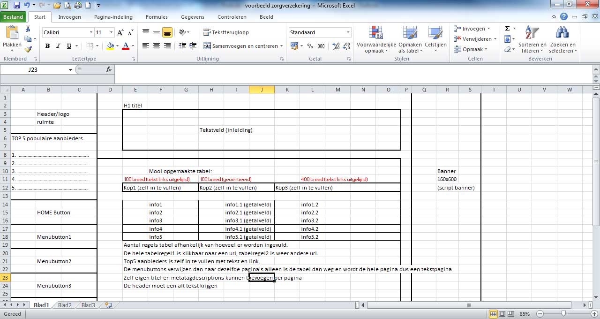The height and width of the screenshot is (319, 600).
Task: Toggle bottom align button
Action: (x=167, y=32)
